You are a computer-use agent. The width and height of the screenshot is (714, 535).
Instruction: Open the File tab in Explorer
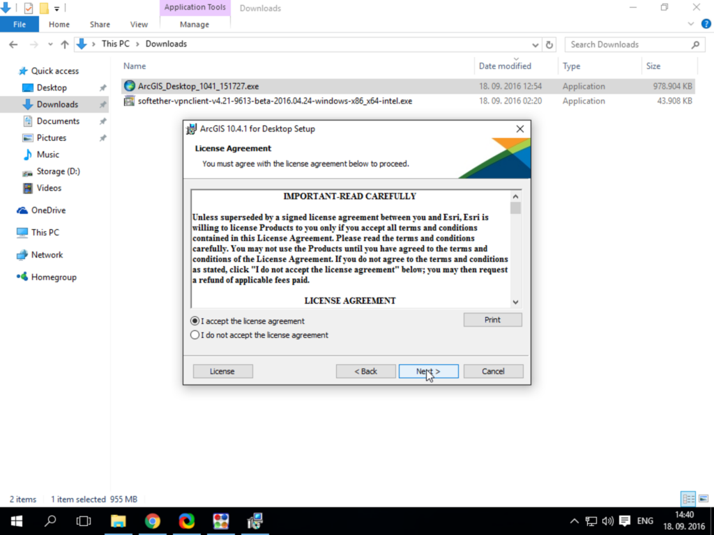pos(20,24)
